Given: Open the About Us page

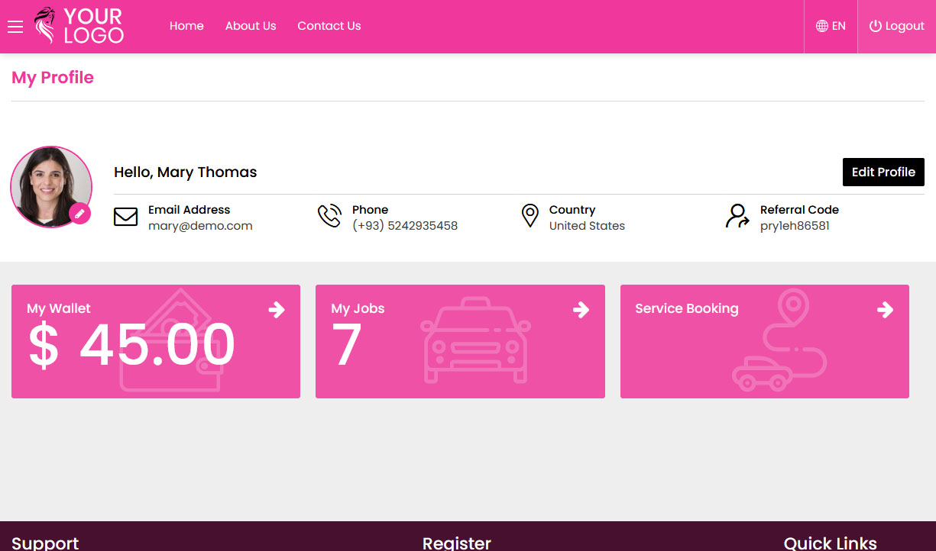Looking at the screenshot, I should click(251, 26).
